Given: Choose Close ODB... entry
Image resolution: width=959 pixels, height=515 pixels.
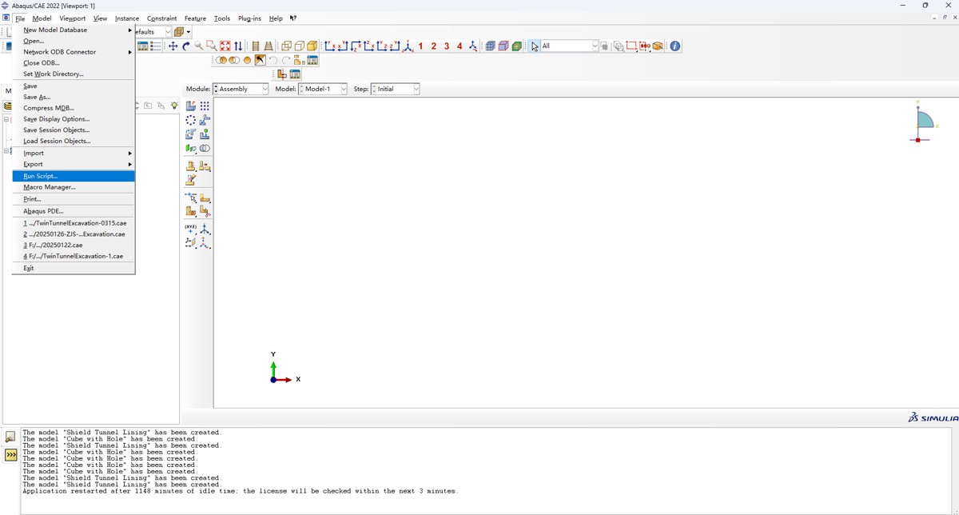Looking at the screenshot, I should pyautogui.click(x=74, y=63).
